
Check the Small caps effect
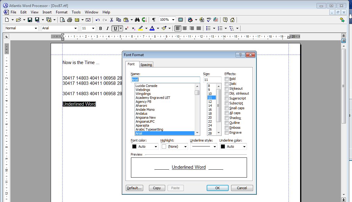(227, 108)
